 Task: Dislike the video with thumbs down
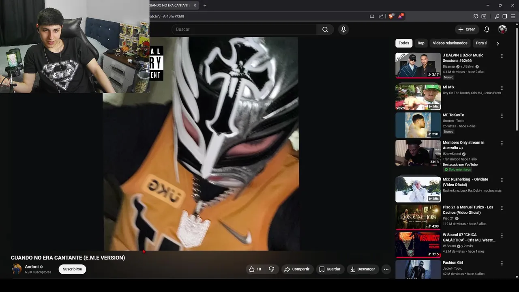point(272,269)
